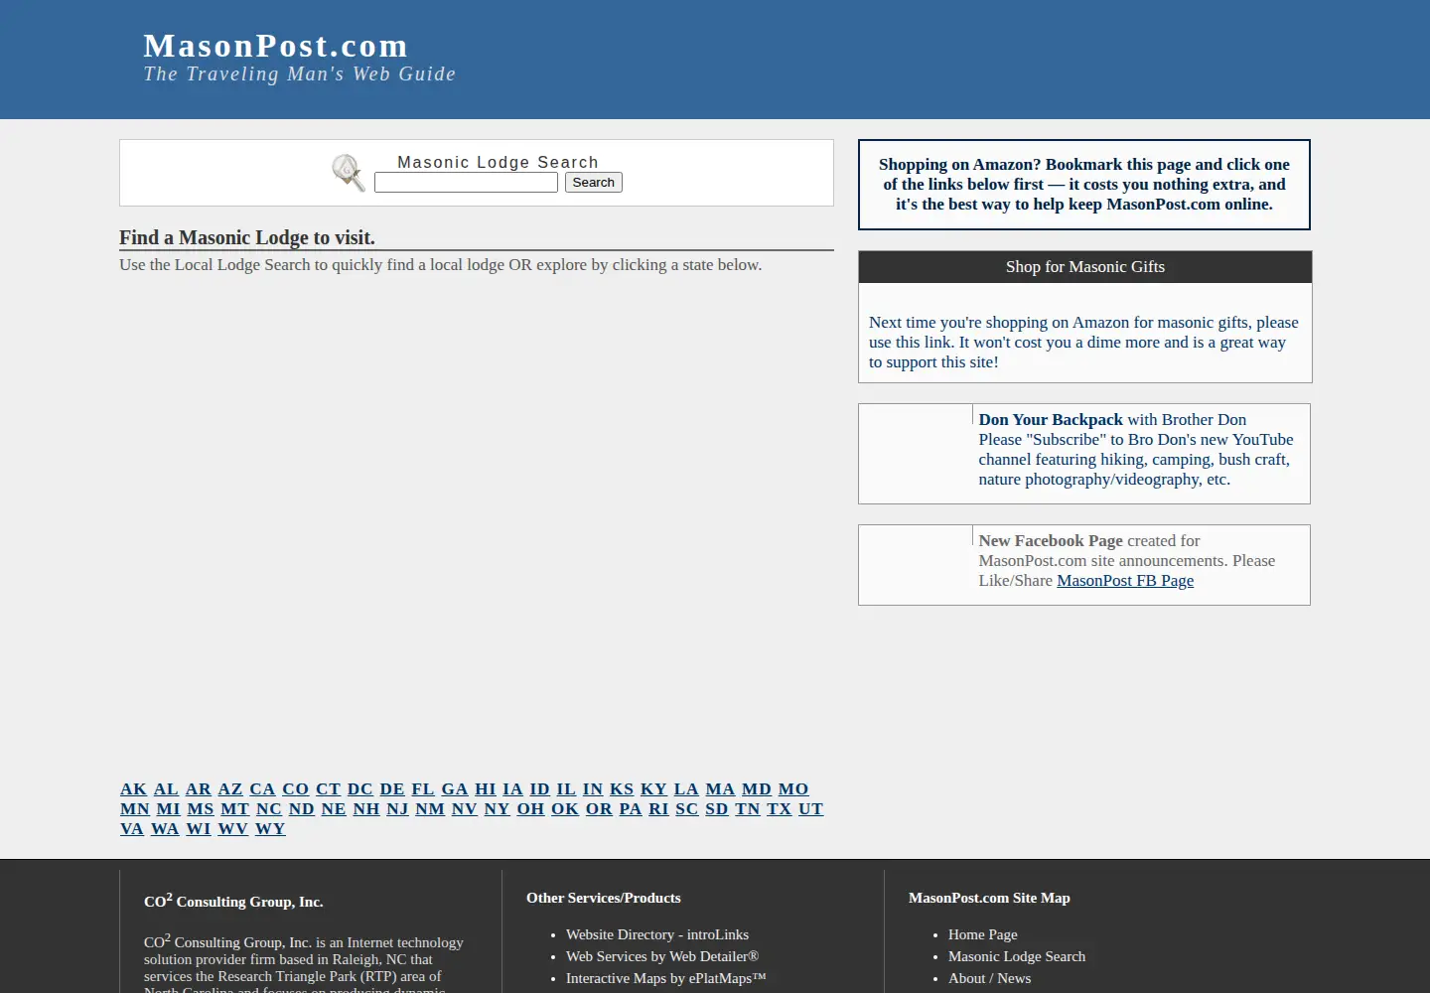Click the Shop for Masonic Gifts header

(x=1085, y=267)
